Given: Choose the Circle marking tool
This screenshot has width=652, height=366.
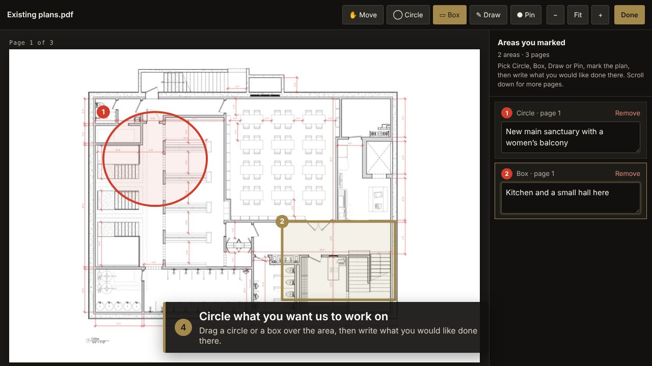Looking at the screenshot, I should 408,15.
